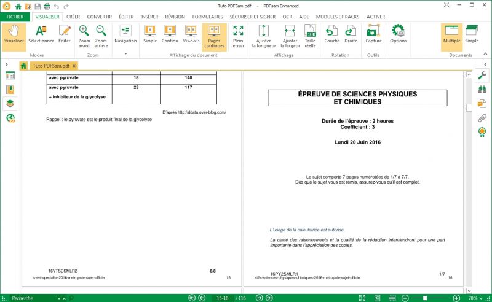492x302 pixels.
Task: Open the FICHIER menu
Action: coord(15,17)
